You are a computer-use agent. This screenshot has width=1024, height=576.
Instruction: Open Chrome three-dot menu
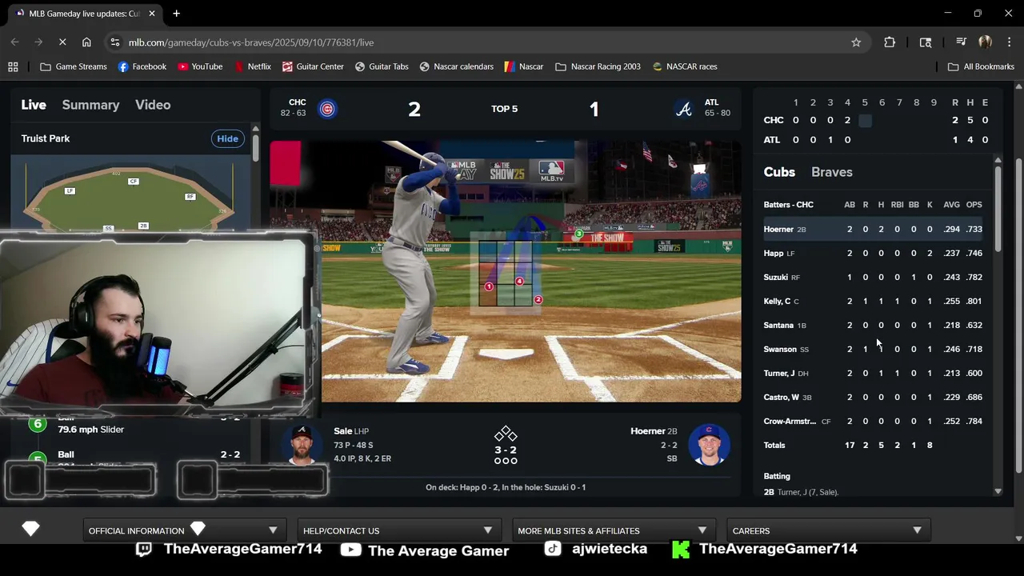[1009, 42]
